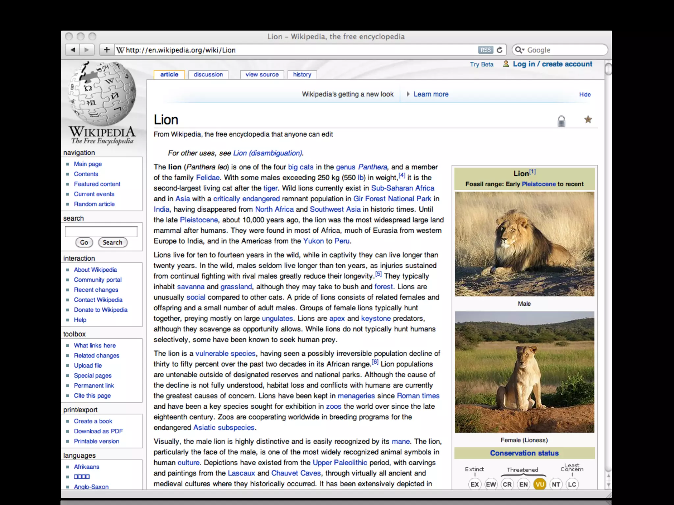Expand the Learn more disclosure triangle
The width and height of the screenshot is (674, 505).
point(408,94)
